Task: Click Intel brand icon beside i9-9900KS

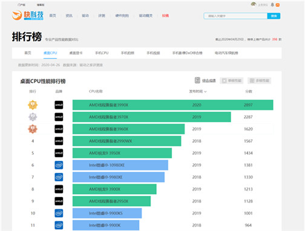Action: click(59, 213)
